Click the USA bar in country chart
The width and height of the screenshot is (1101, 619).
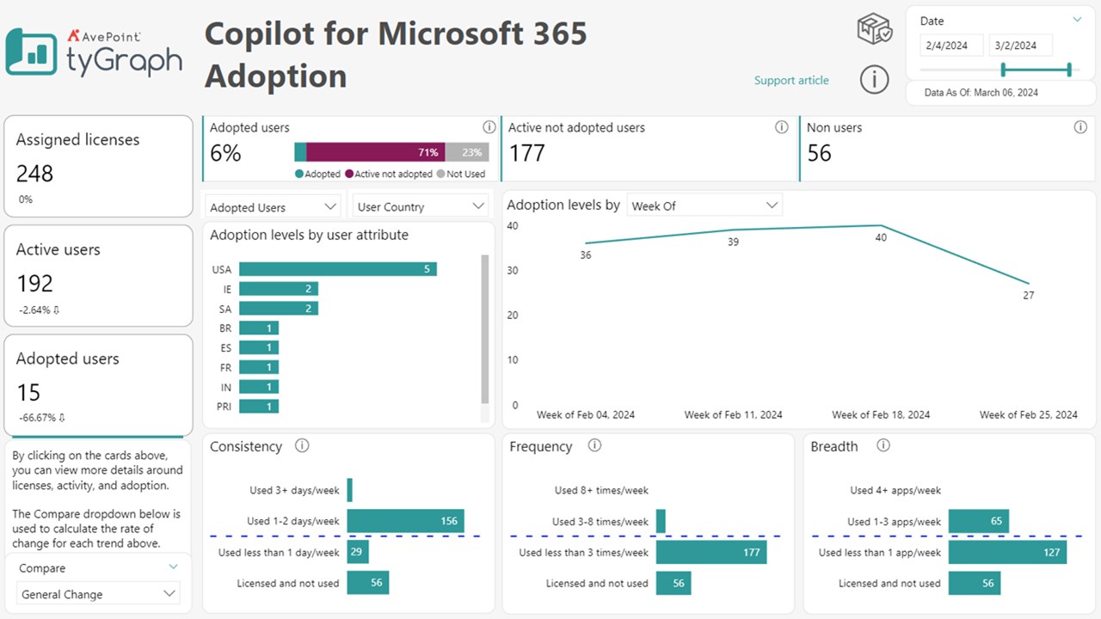click(338, 269)
